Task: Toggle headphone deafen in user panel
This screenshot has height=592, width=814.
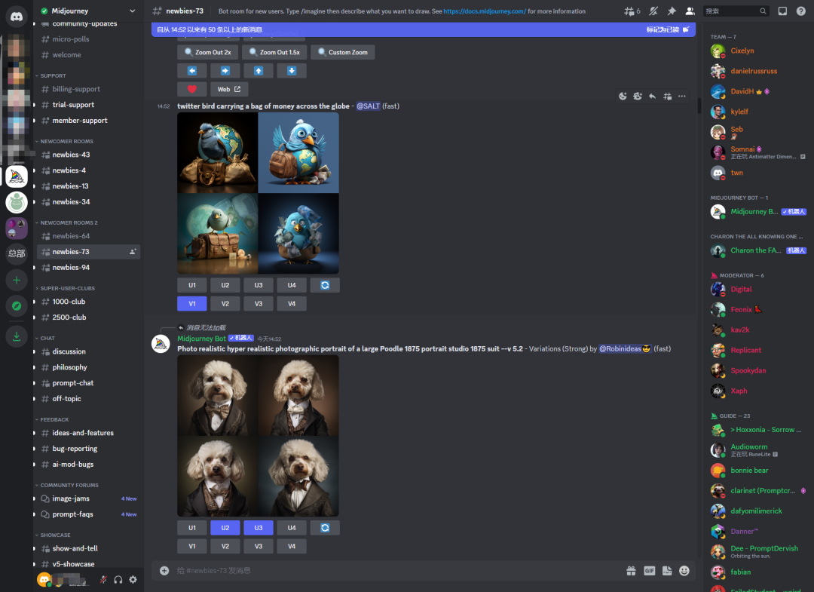Action: [x=118, y=579]
